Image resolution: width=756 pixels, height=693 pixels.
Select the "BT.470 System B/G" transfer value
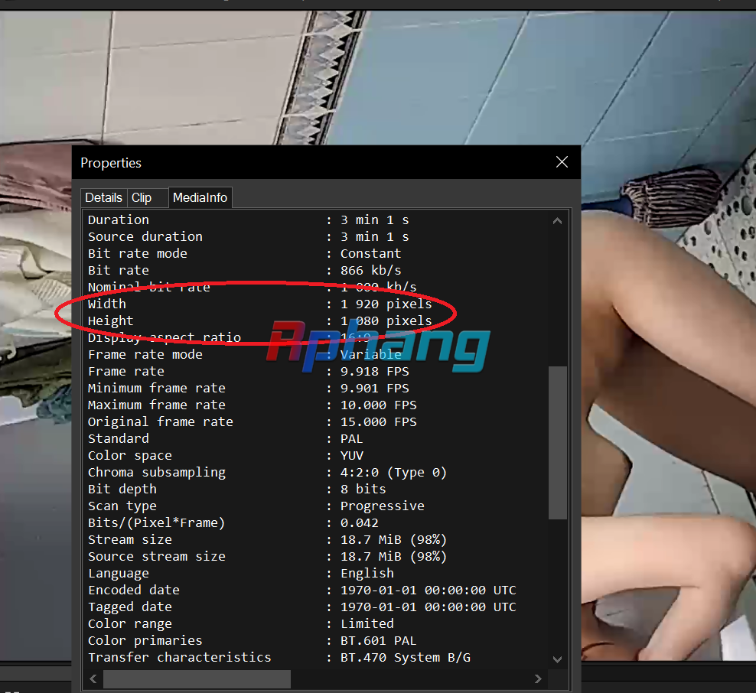(x=406, y=658)
